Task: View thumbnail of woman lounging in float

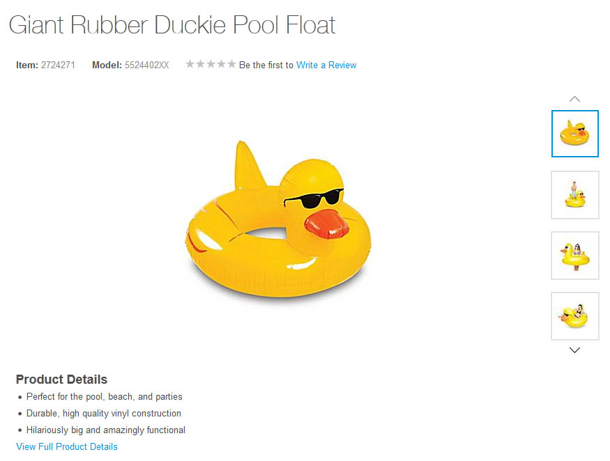Action: [x=575, y=316]
